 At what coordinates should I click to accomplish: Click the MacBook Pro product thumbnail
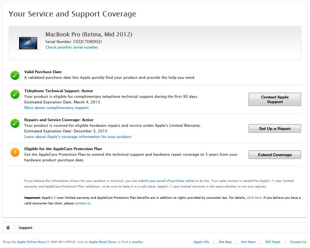pos(28,43)
